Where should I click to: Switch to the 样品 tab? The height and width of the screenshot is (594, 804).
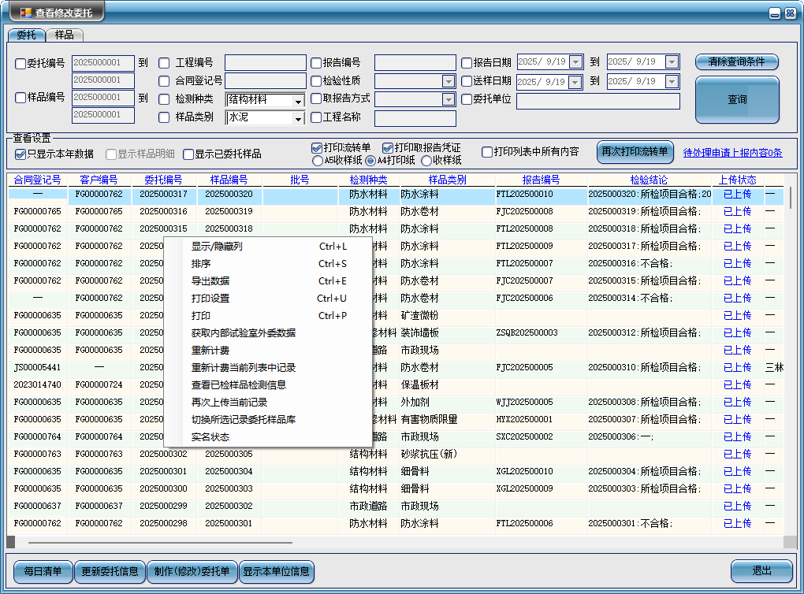[65, 35]
